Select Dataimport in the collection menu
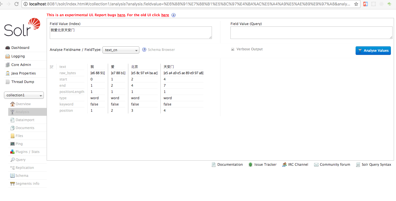The width and height of the screenshot is (396, 201). click(25, 120)
